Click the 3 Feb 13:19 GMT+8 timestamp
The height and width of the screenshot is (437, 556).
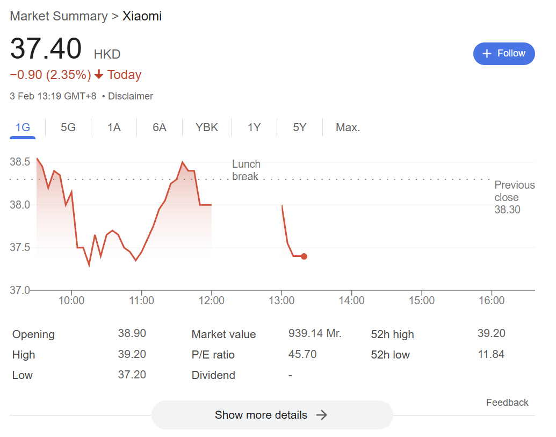coord(53,96)
